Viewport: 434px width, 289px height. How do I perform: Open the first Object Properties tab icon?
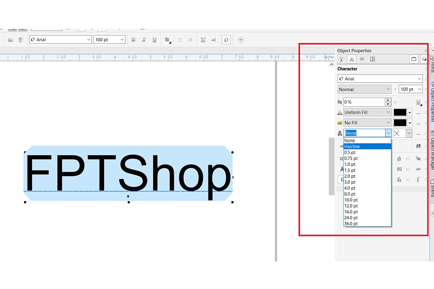pos(341,59)
